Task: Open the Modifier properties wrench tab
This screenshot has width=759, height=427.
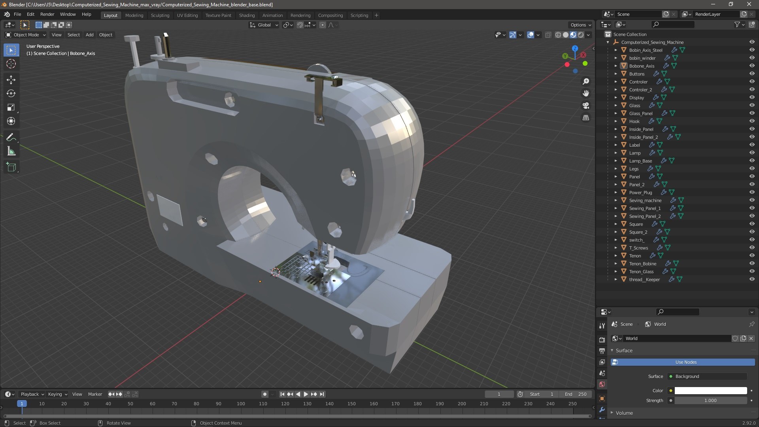Action: click(602, 410)
